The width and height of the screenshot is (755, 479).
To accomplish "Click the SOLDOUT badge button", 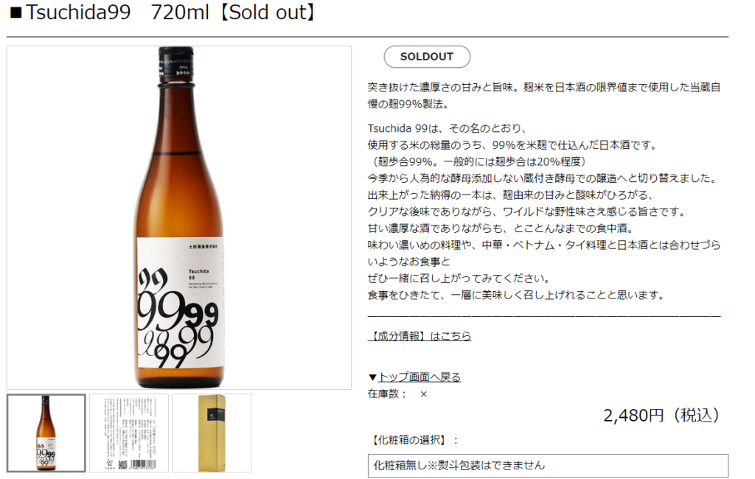I will [427, 57].
